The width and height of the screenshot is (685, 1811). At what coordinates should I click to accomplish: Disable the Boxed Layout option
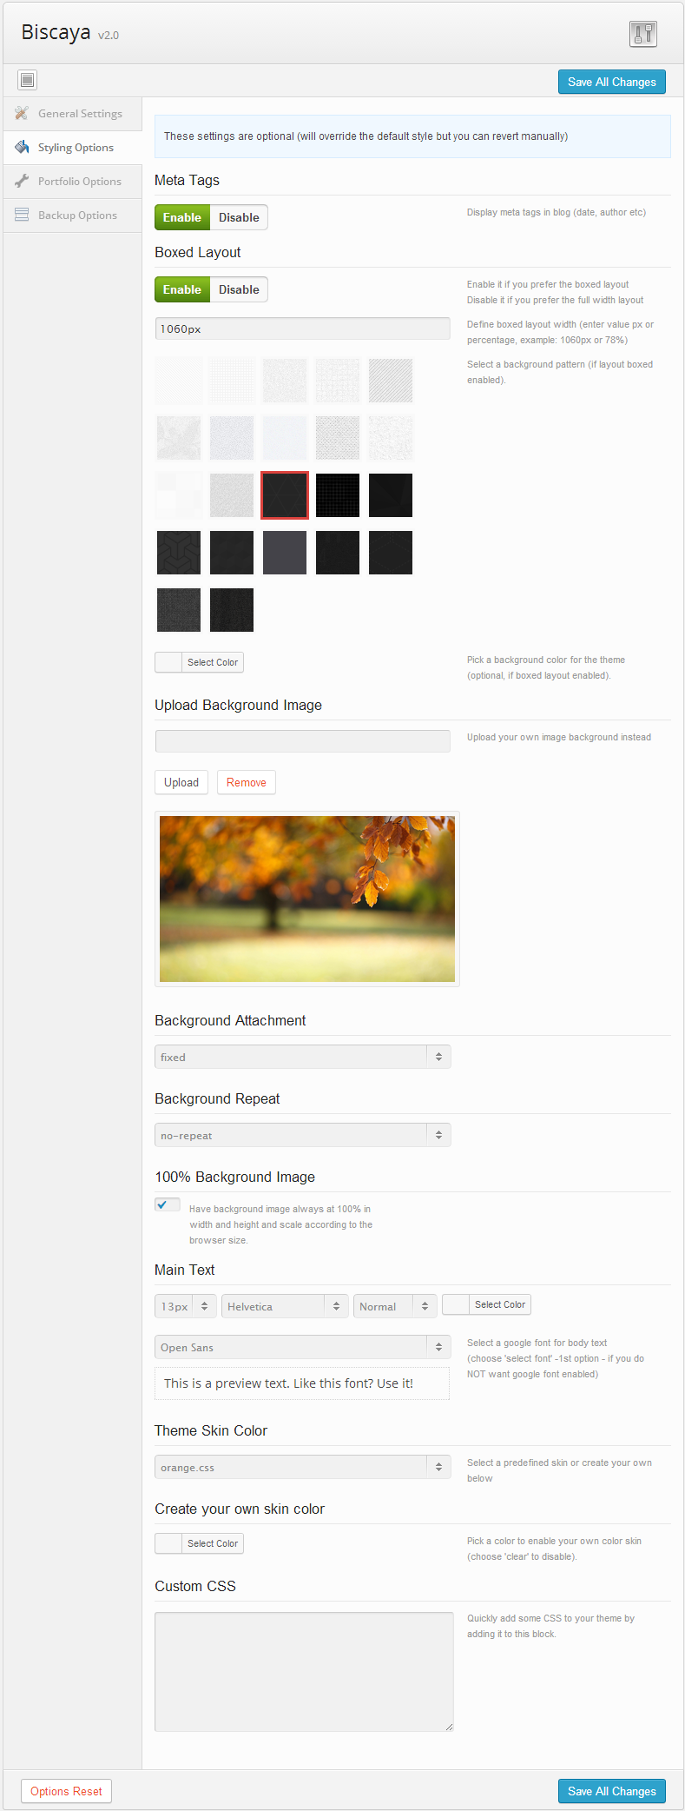pyautogui.click(x=239, y=289)
